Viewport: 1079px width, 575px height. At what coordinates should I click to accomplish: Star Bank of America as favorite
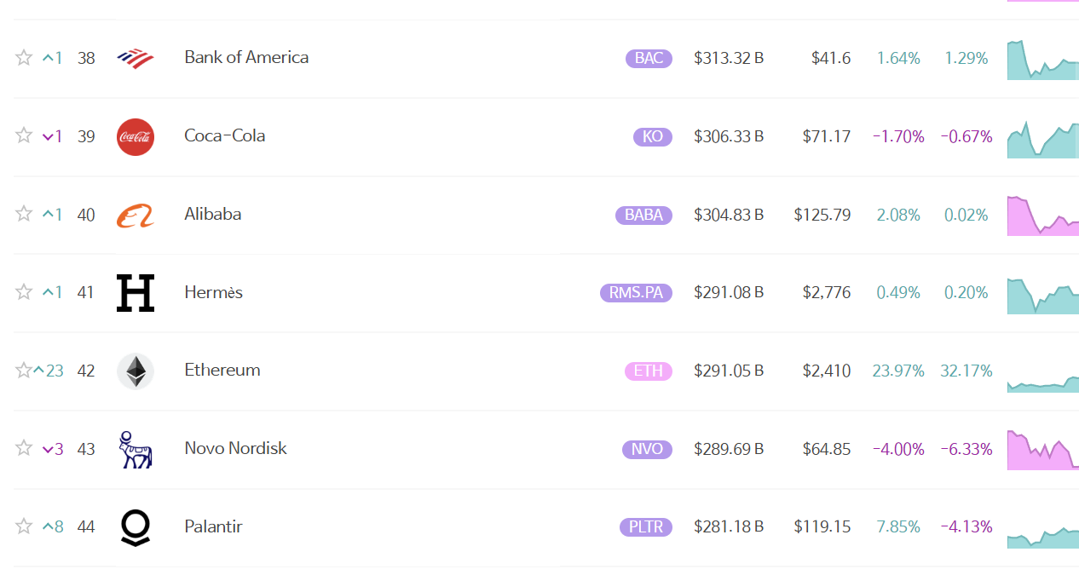coord(24,58)
